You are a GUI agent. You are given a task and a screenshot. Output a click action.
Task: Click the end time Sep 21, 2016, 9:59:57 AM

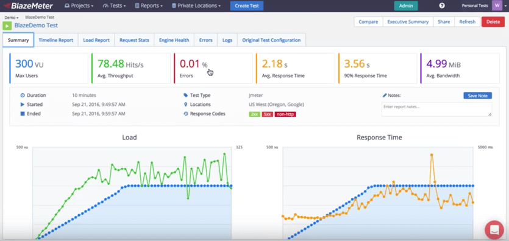click(x=99, y=114)
